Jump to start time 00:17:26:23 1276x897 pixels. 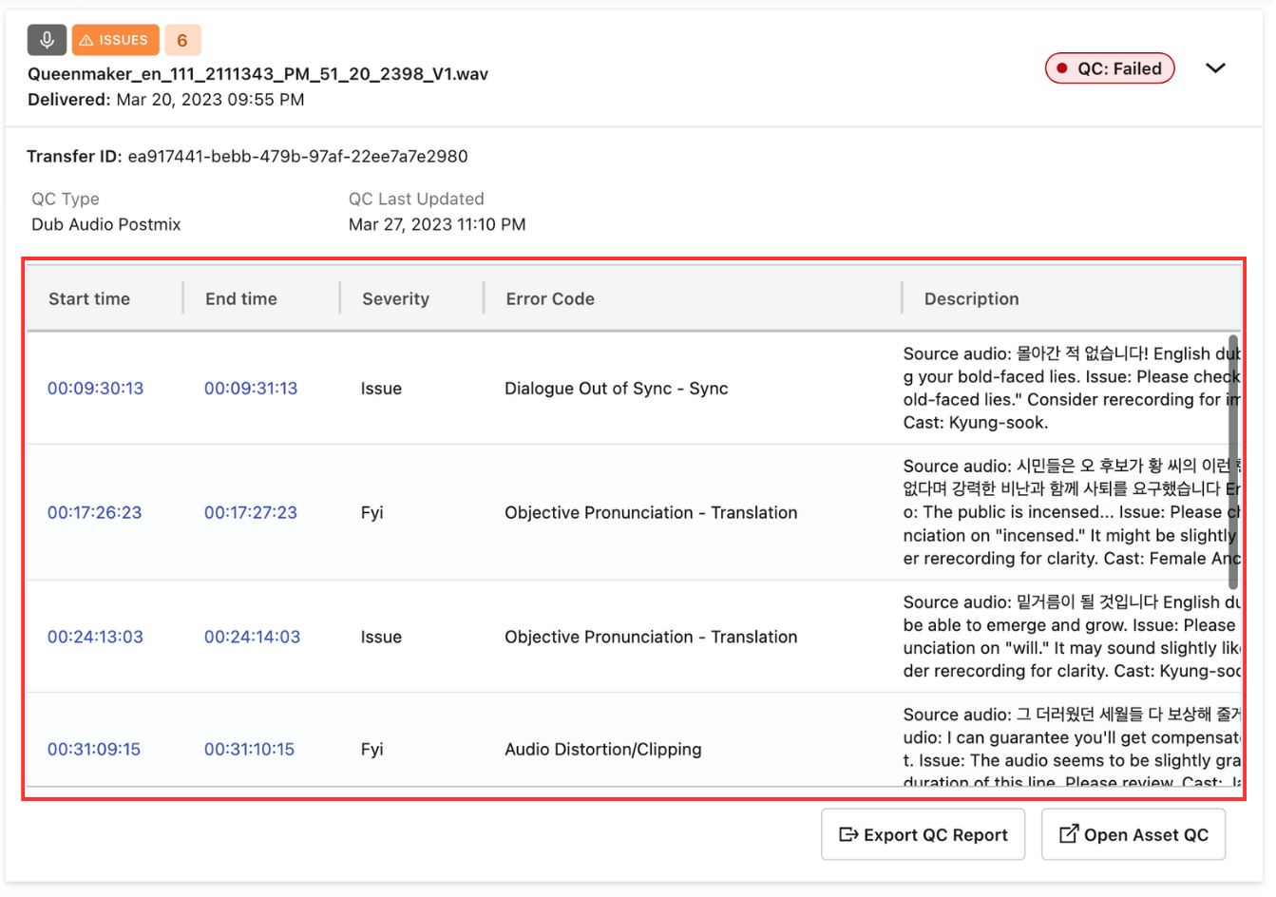(x=94, y=512)
